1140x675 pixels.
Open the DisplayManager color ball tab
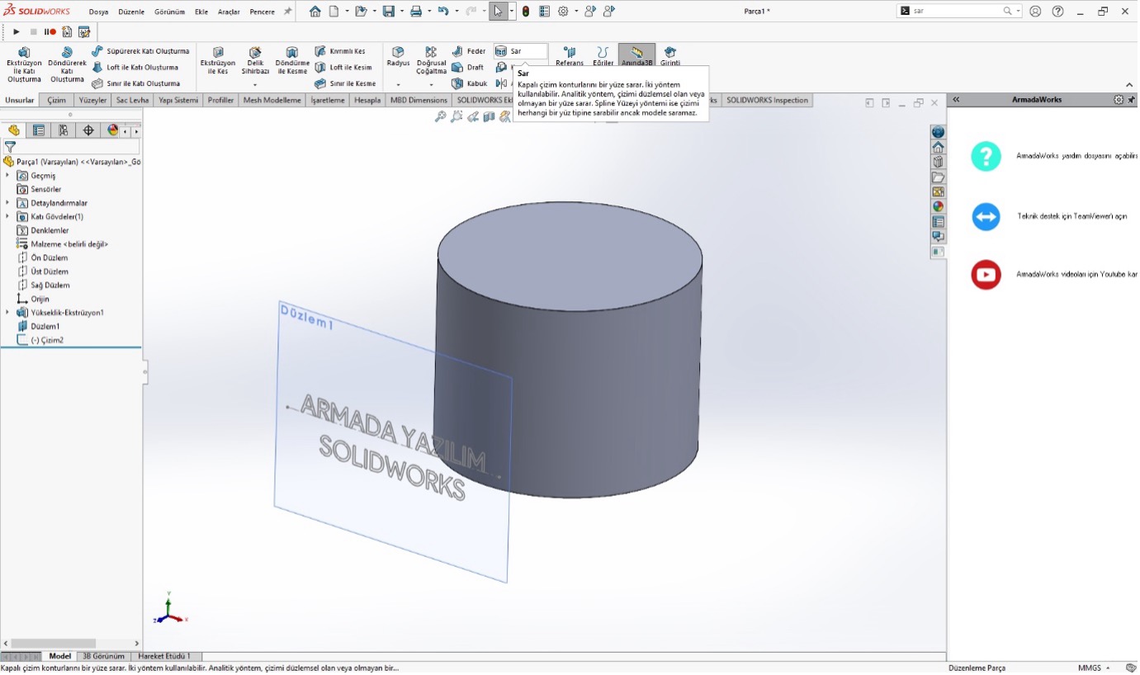(113, 130)
